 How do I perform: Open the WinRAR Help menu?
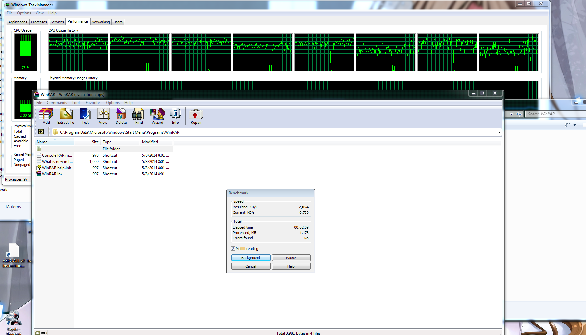point(128,103)
